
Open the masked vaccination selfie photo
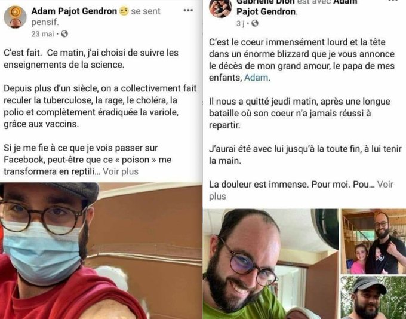coord(101,251)
